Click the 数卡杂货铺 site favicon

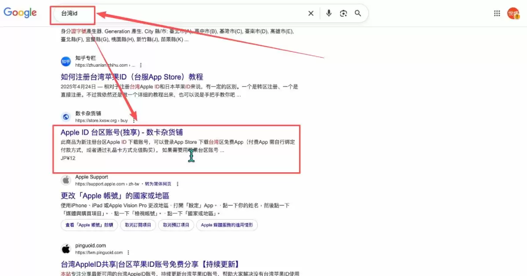[x=65, y=116]
